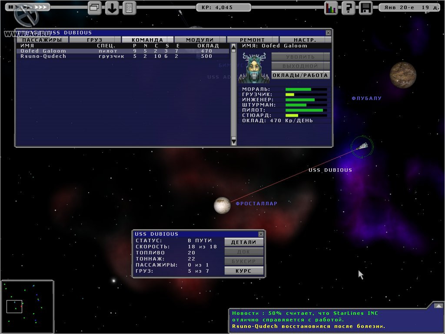This screenshot has width=445, height=334.
Task: Click the USS DUBIOUS map label
Action: tap(330, 170)
